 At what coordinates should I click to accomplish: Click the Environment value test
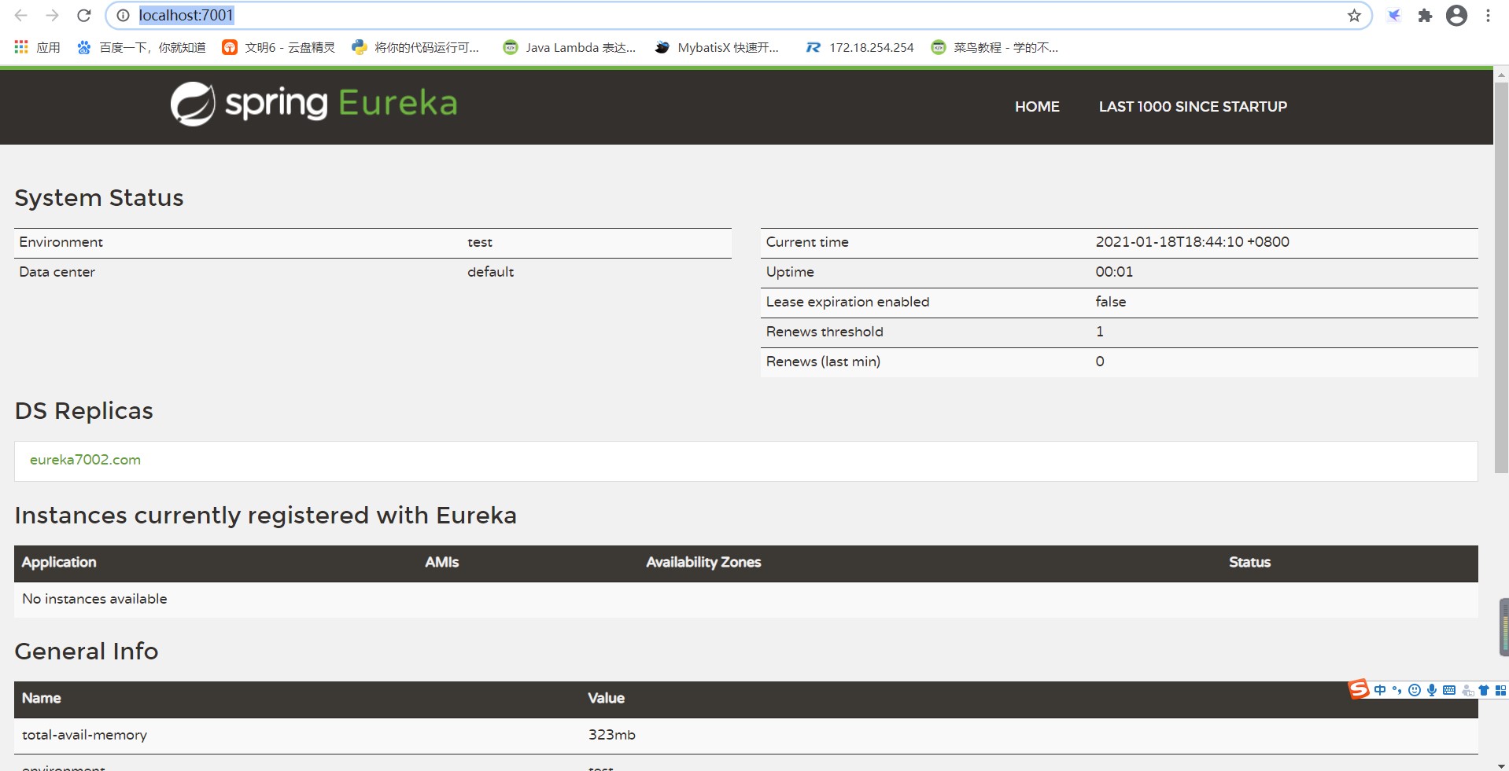[x=480, y=242]
